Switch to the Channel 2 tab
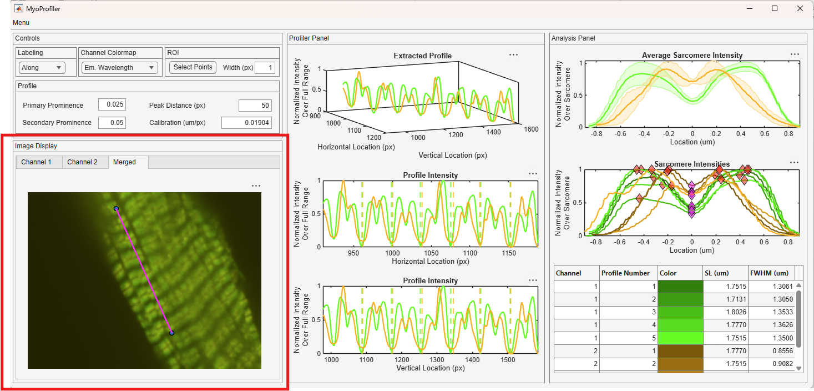 click(x=82, y=162)
